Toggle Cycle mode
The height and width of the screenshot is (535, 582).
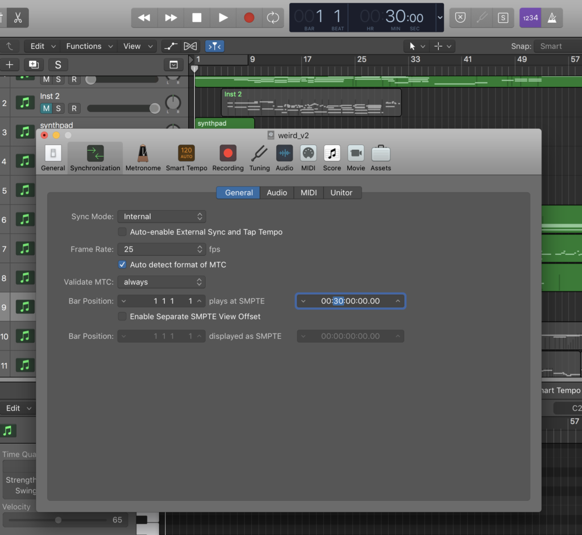273,18
